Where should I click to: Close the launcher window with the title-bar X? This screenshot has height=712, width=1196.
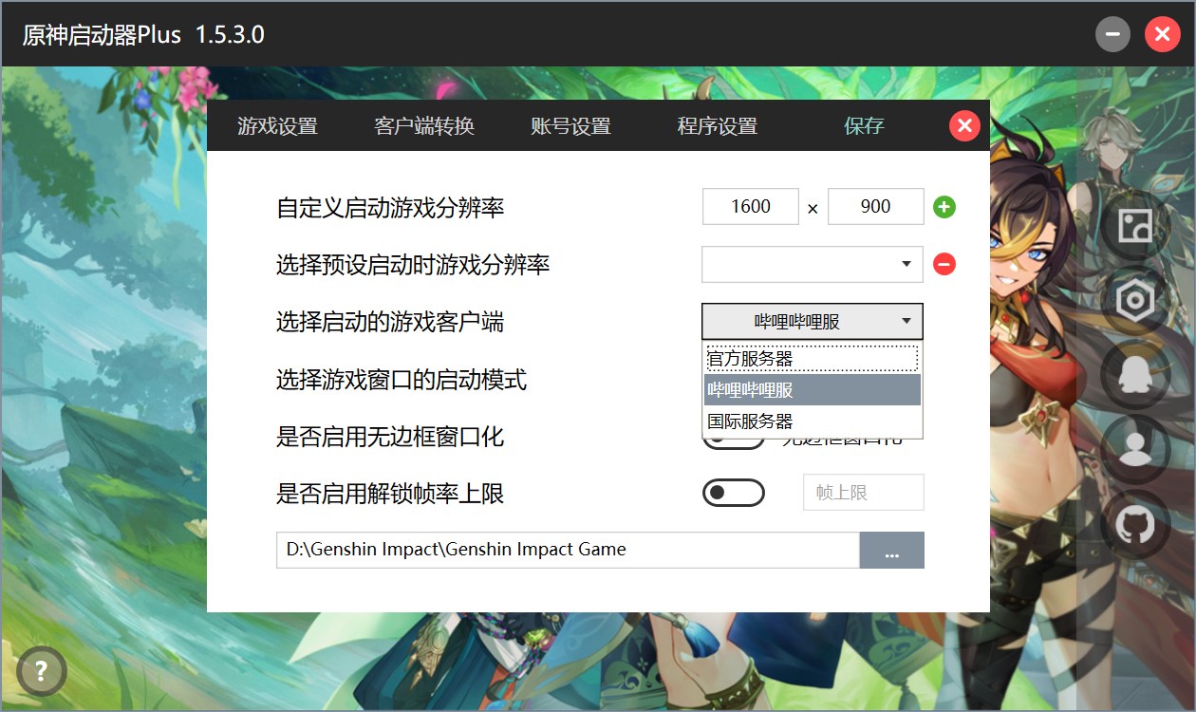click(1162, 35)
